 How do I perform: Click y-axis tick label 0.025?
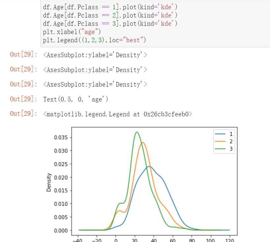click(61, 164)
